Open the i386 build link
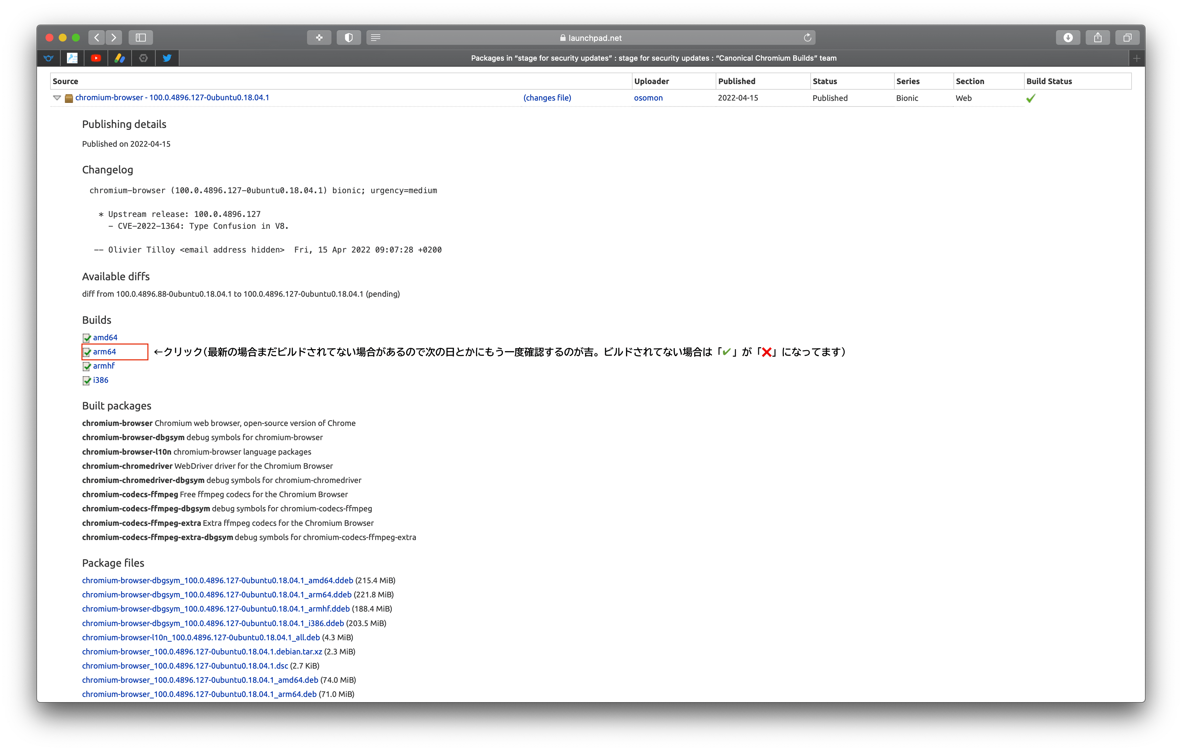The height and width of the screenshot is (751, 1182). pos(101,380)
